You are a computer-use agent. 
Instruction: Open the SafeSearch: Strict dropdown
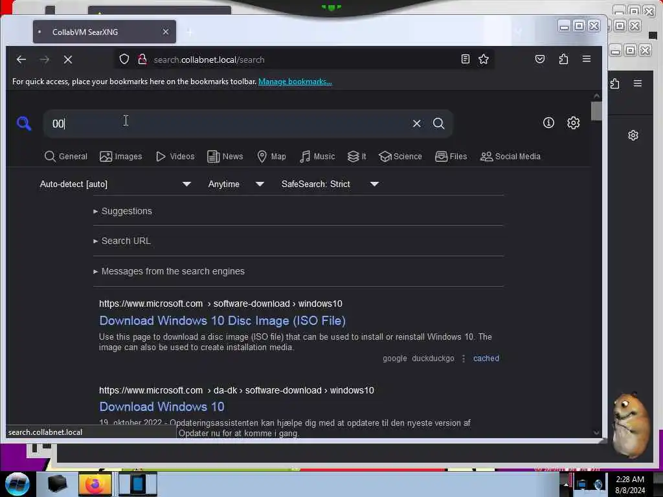[x=330, y=184]
